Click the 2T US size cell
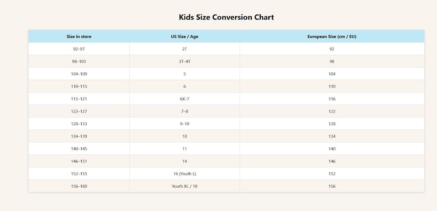The height and width of the screenshot is (211, 437). 184,49
